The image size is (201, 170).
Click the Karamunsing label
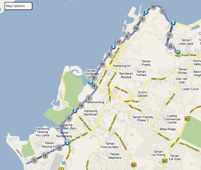[95, 102]
